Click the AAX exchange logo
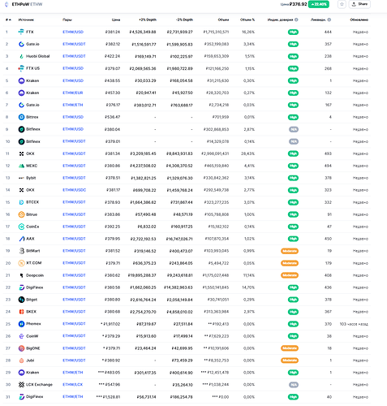This screenshot has width=387, height=406. pos(21,239)
